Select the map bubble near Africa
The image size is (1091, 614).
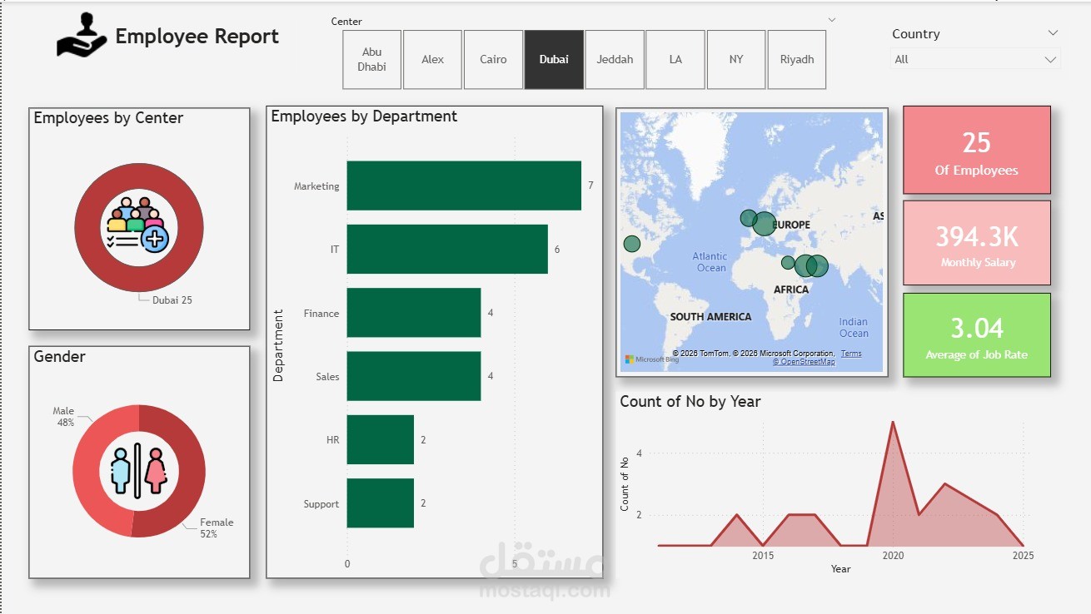(788, 262)
